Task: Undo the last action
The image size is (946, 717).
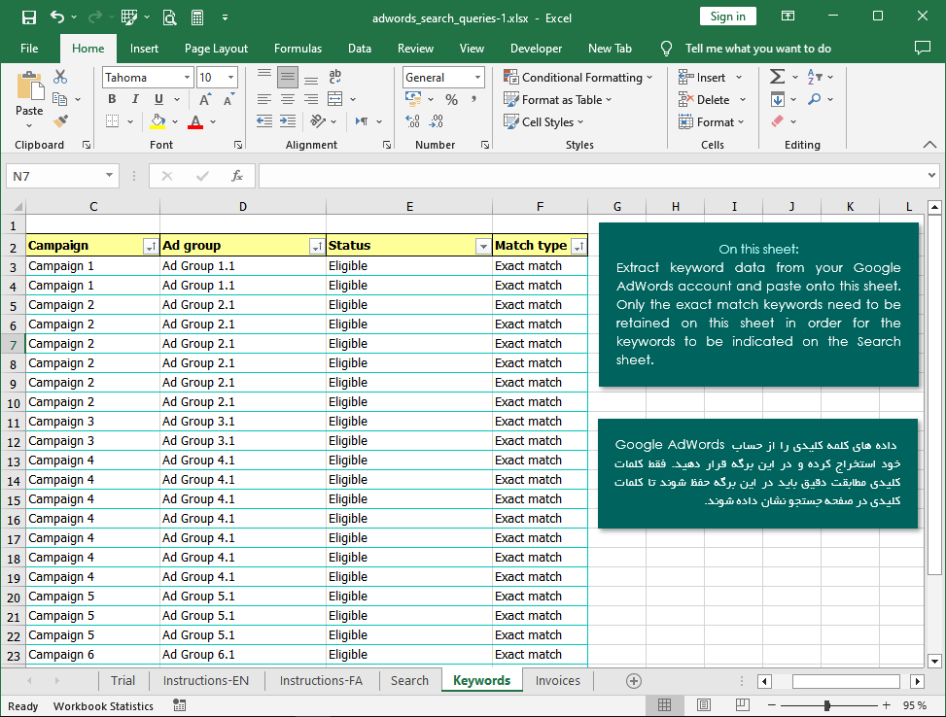Action: pos(57,17)
